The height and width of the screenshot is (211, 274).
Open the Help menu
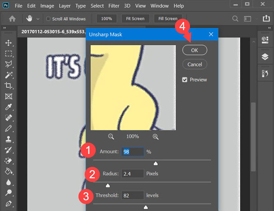[x=179, y=6]
